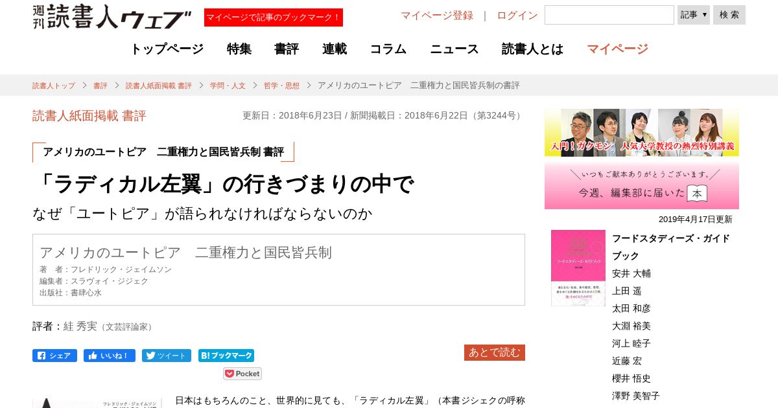Viewport: 778px width, 408px height.
Task: Click author 太田 和彦
Action: pos(631,308)
